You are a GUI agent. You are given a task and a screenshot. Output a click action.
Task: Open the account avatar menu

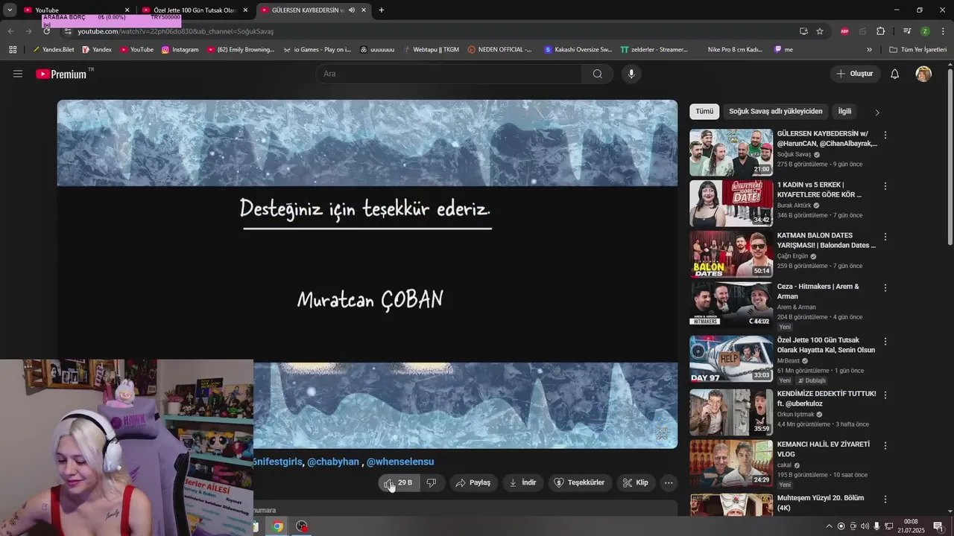pyautogui.click(x=923, y=74)
